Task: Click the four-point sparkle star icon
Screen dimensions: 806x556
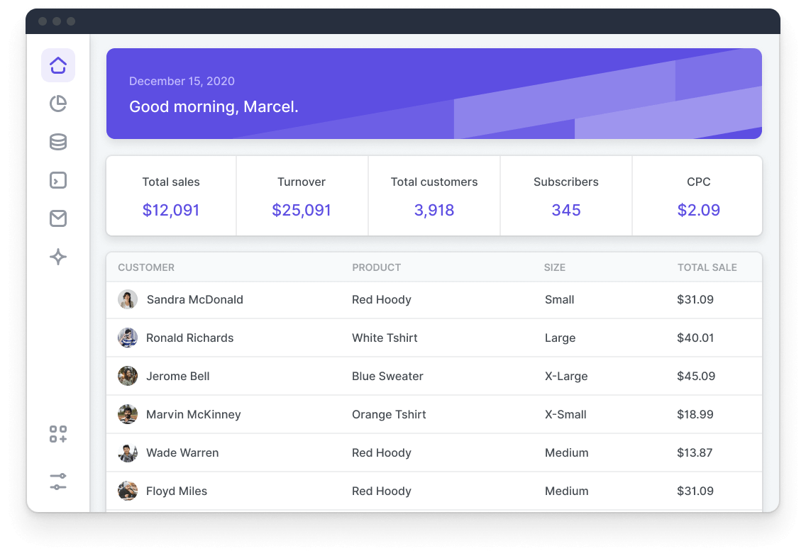Action: [58, 257]
